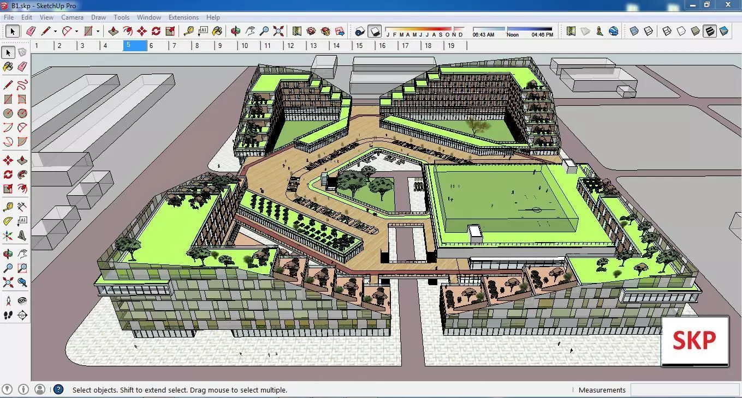This screenshot has height=398, width=742.
Task: Select the Zoom Window tool
Action: click(22, 268)
